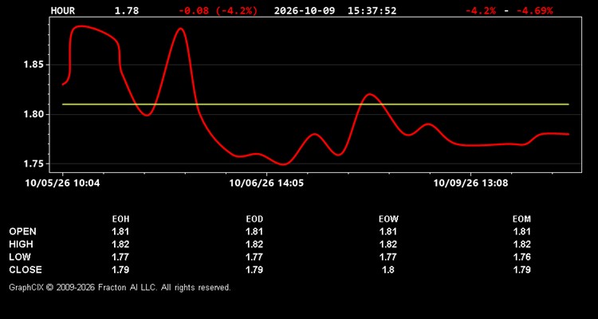Select the HIGH value under EOW

pos(388,244)
